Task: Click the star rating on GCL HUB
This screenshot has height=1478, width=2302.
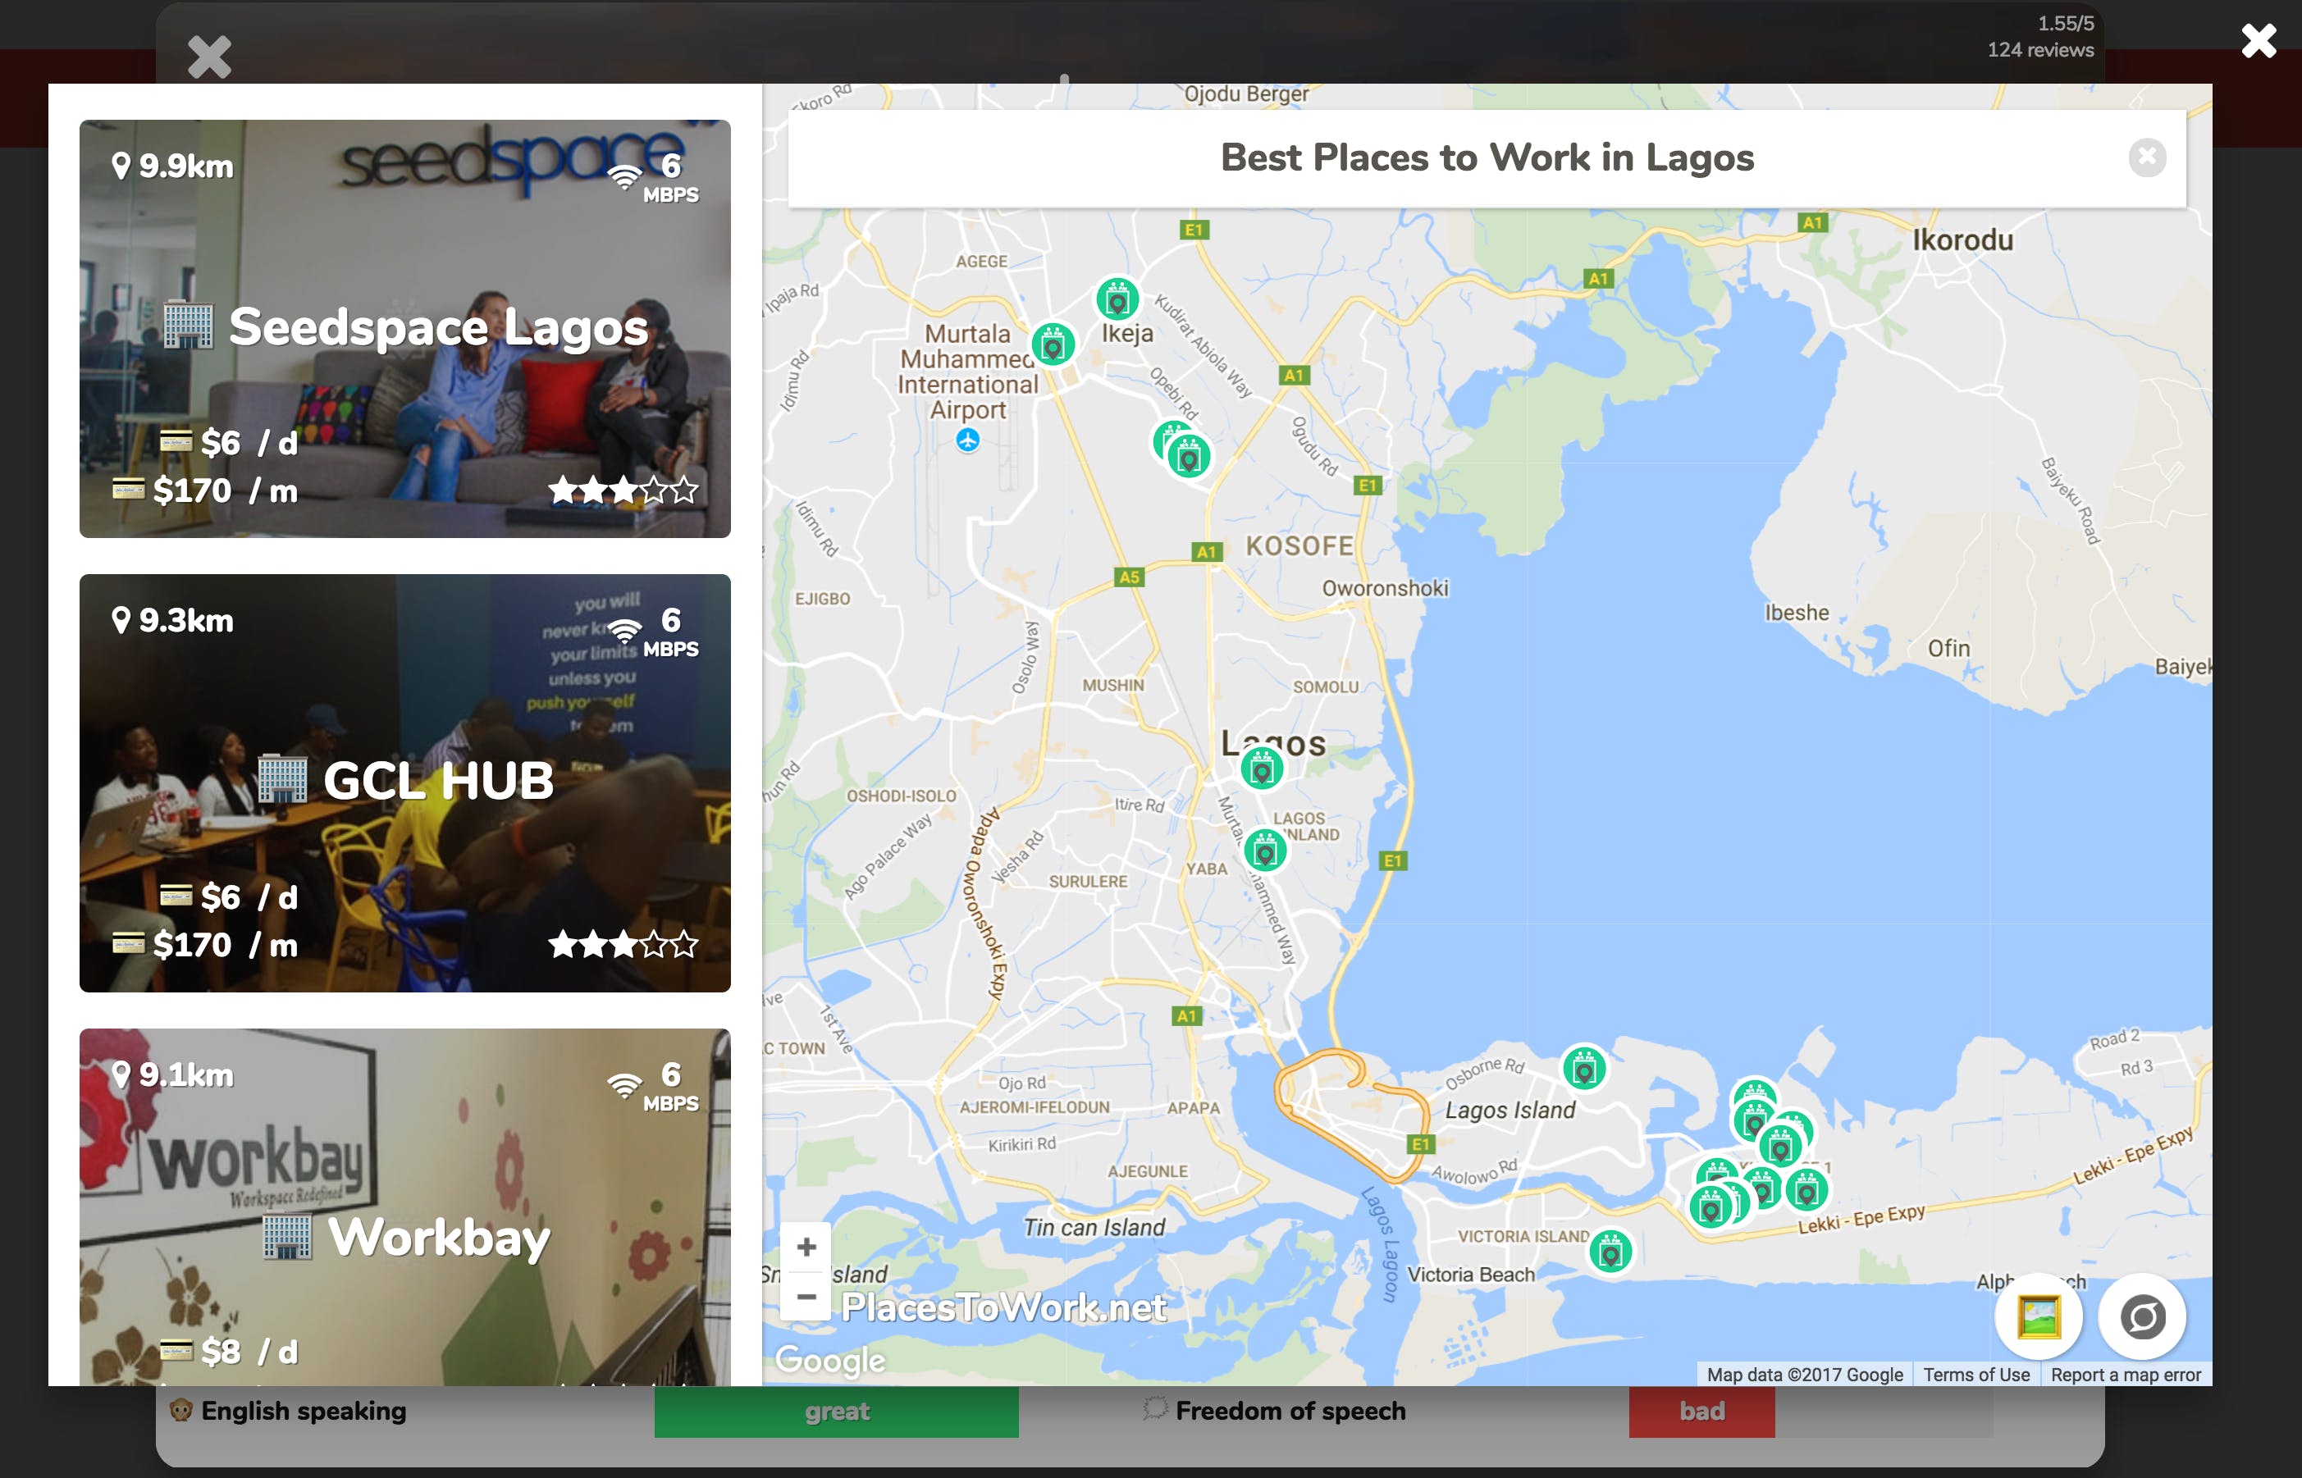Action: [x=623, y=944]
